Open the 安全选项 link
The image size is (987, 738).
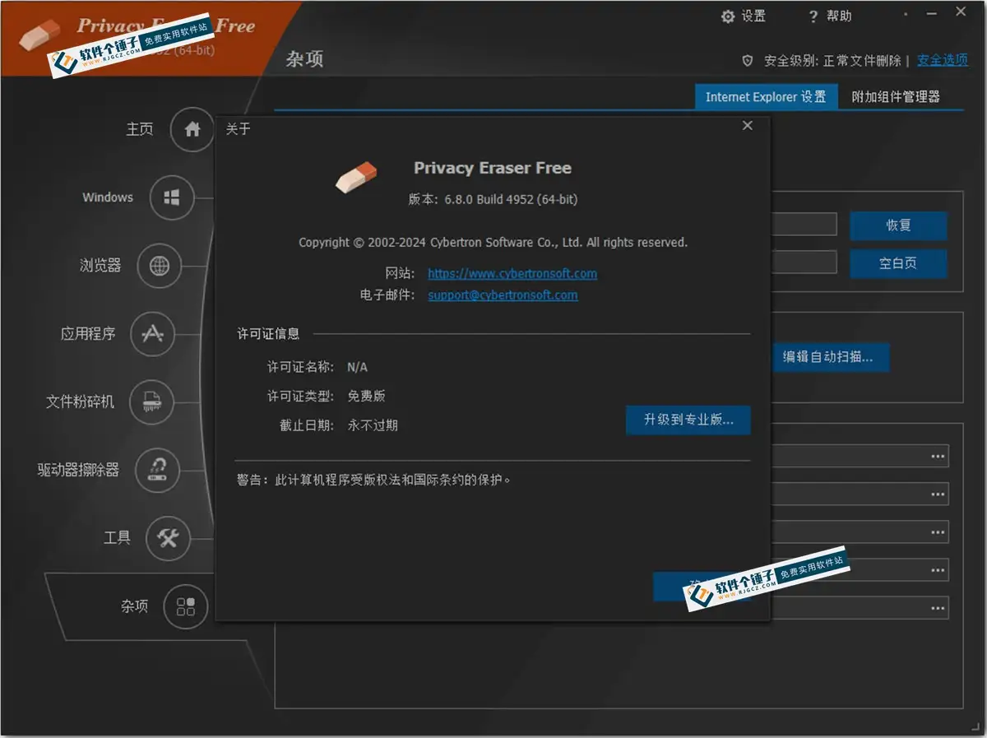pyautogui.click(x=943, y=60)
